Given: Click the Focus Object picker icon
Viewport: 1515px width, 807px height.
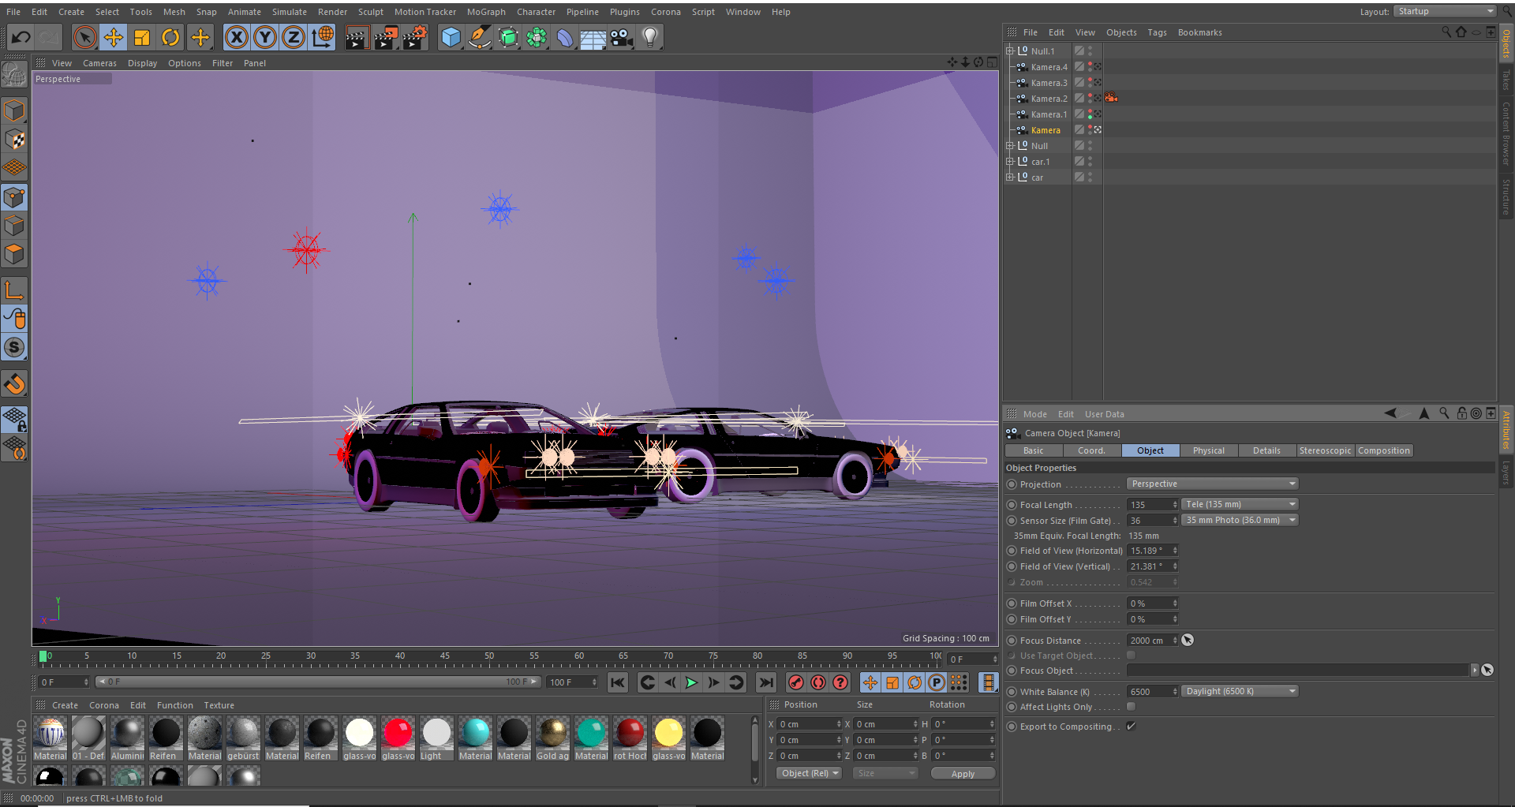Looking at the screenshot, I should click(x=1487, y=670).
